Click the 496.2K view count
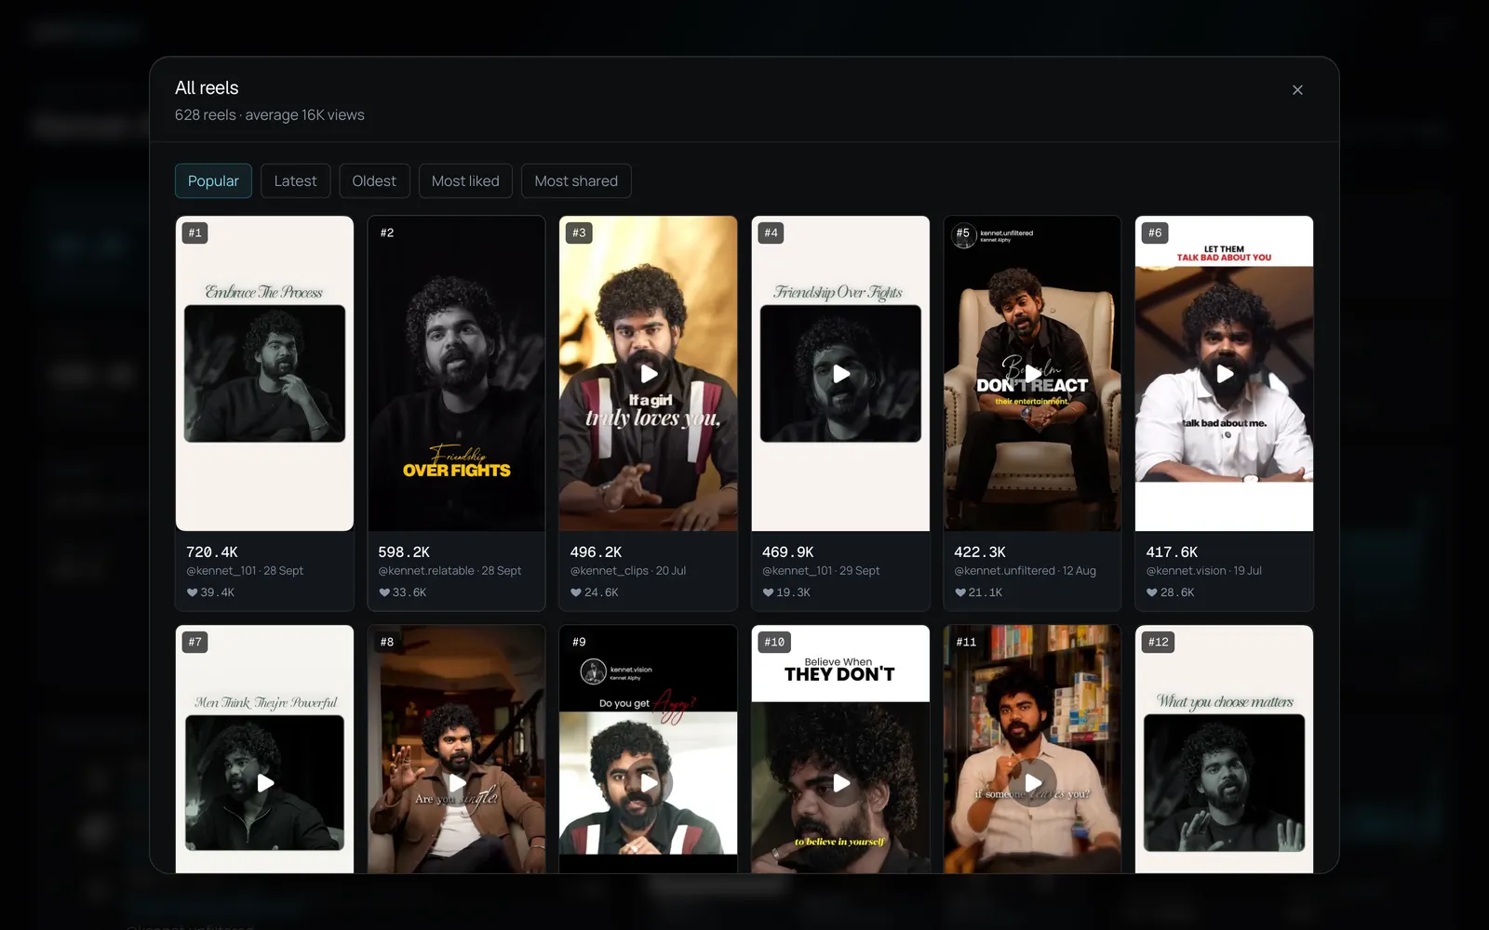 tap(596, 551)
